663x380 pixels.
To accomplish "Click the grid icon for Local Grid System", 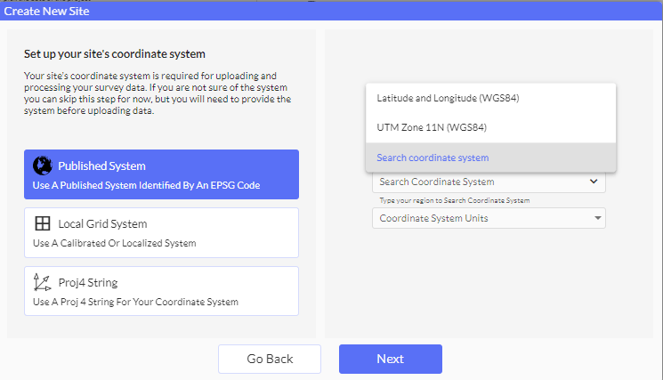I will [42, 224].
